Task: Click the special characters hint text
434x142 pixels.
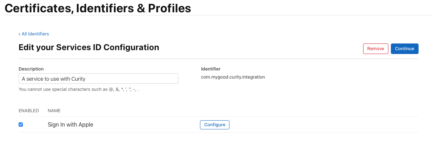Action: [x=79, y=89]
